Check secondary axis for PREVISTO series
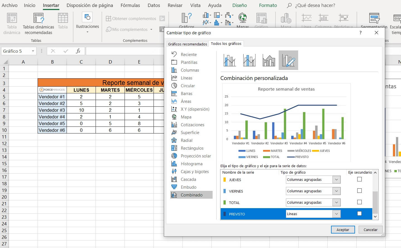The width and height of the screenshot is (401, 248). [359, 214]
